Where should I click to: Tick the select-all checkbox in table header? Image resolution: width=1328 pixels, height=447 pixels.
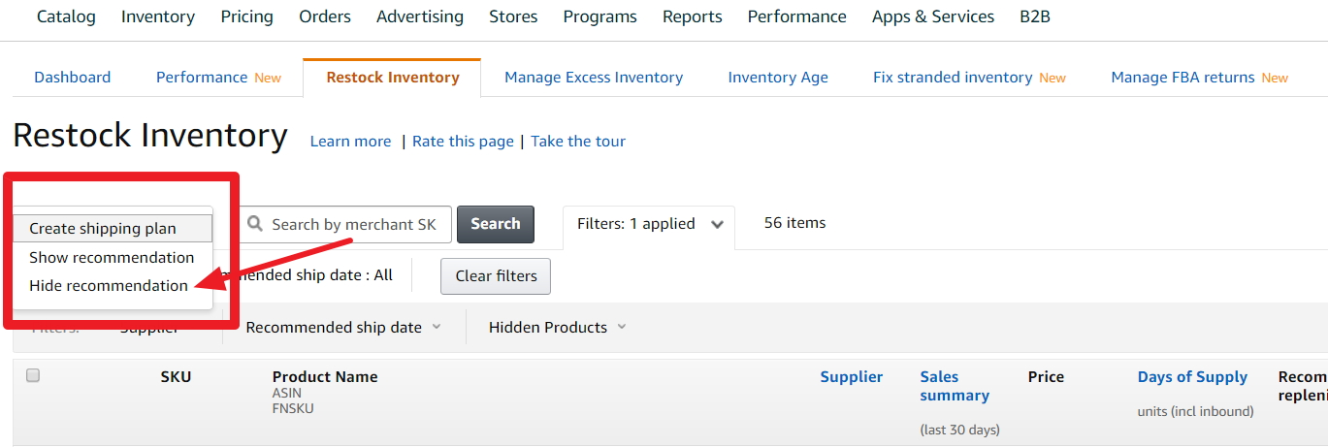coord(33,376)
